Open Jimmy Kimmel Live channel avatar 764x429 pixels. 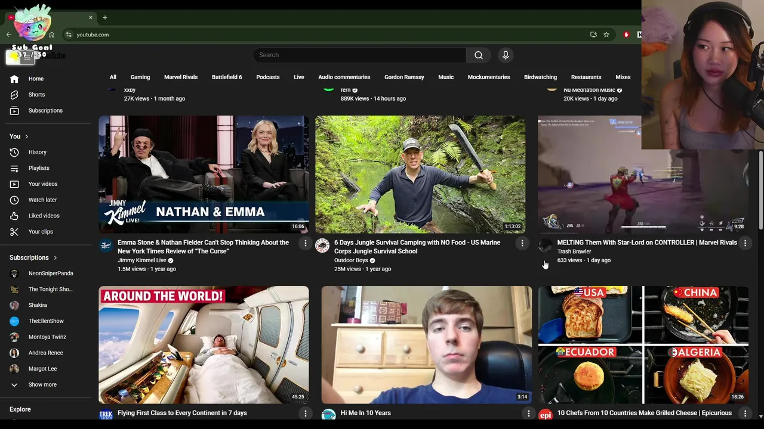[106, 245]
